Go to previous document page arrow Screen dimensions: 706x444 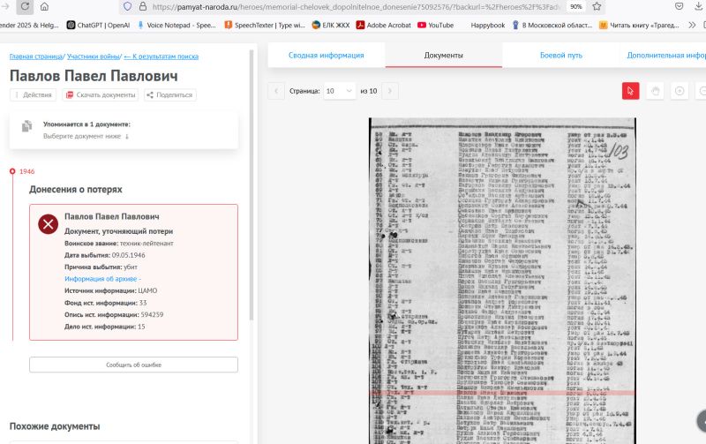coord(276,91)
